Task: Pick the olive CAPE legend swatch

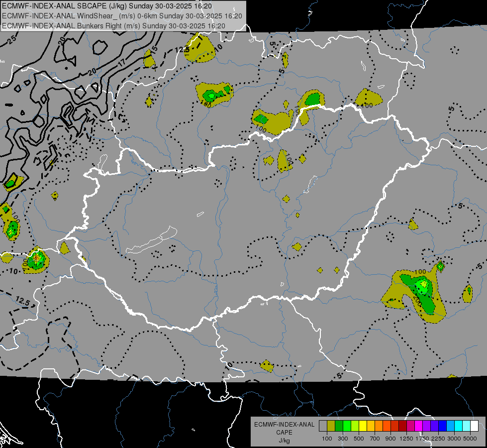Action: coord(331,426)
